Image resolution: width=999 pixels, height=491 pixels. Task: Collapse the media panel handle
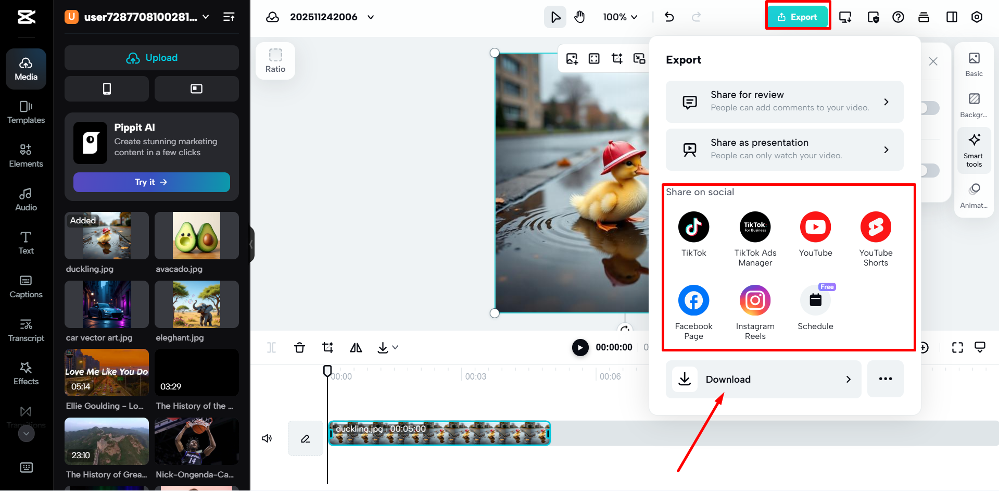pos(252,244)
